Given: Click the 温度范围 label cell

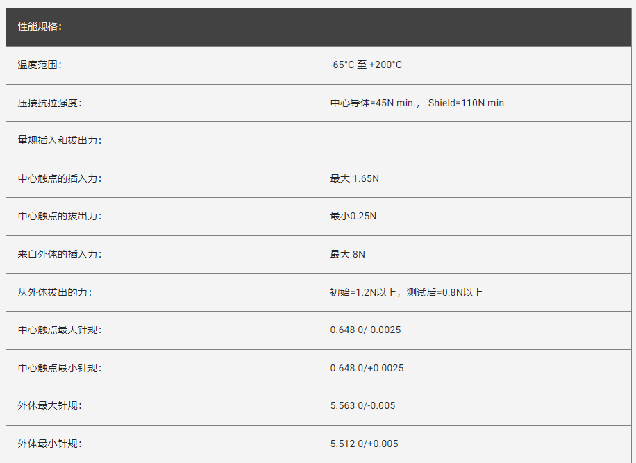Looking at the screenshot, I should point(40,65).
